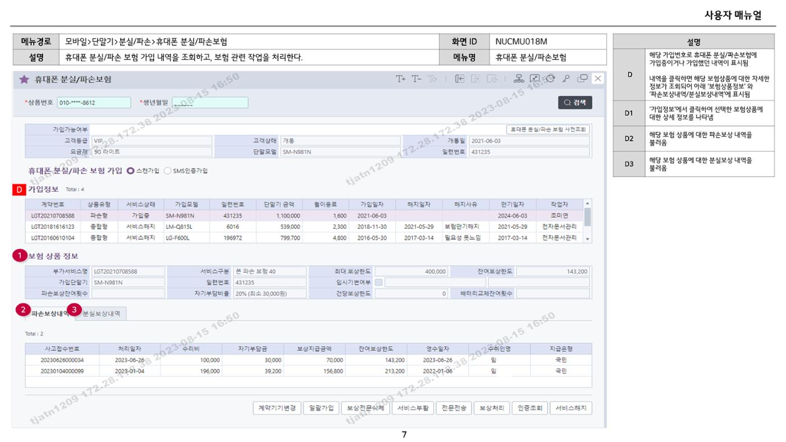Click the 156,800 보상지급금액 cell
This screenshot has height=442, width=786.
pyautogui.click(x=314, y=371)
